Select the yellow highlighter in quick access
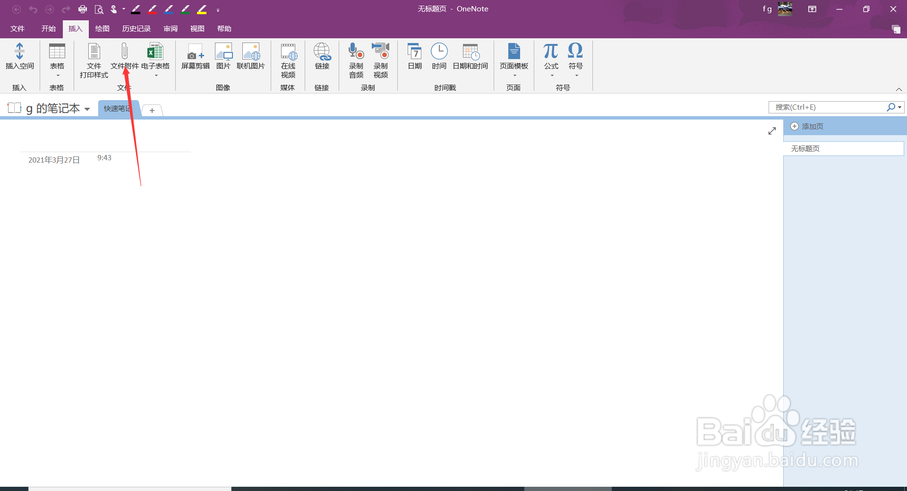Screen dimensions: 907x491 point(202,9)
